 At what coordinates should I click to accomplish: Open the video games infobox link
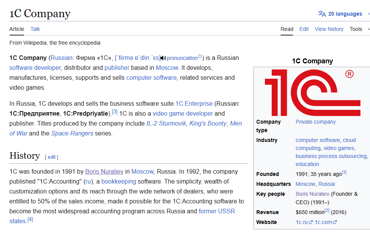(x=339, y=148)
